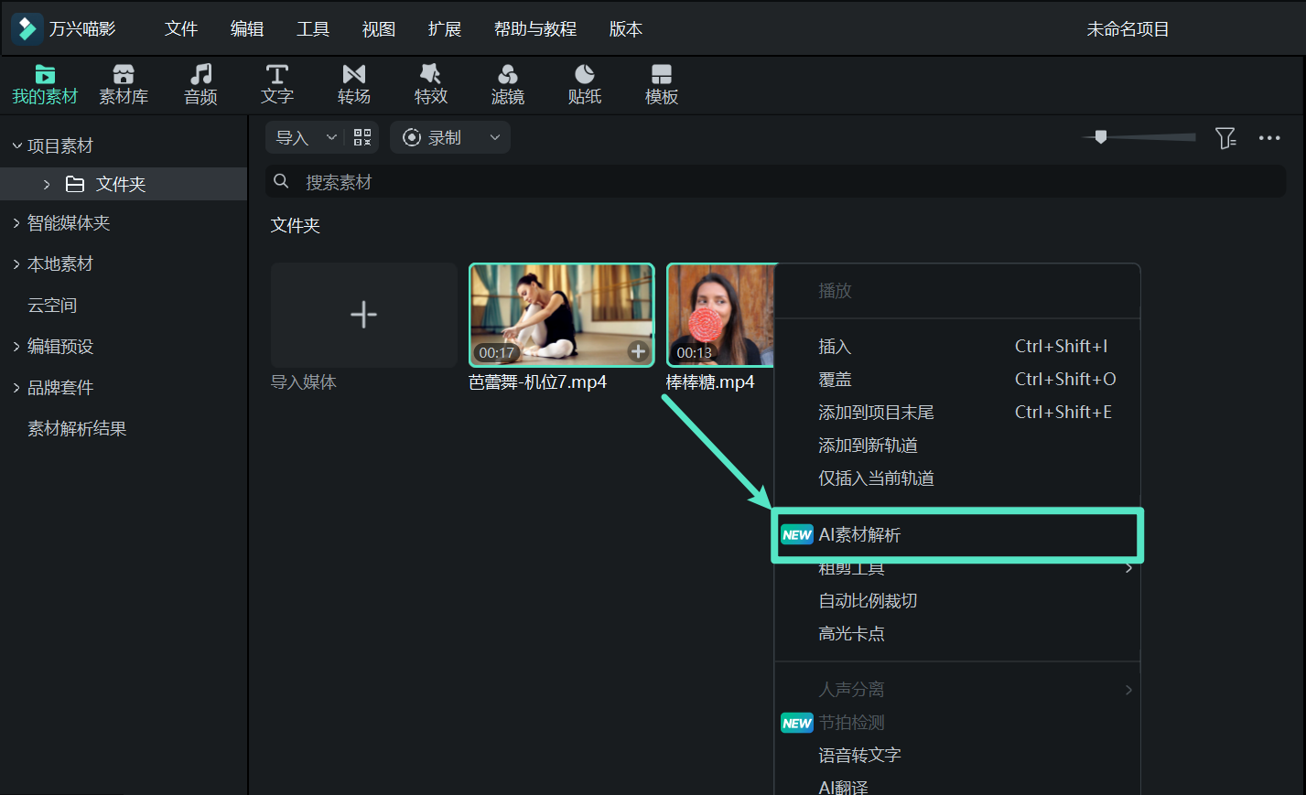Click the 导入 import button
Screen dimensions: 1306x795
coord(293,137)
